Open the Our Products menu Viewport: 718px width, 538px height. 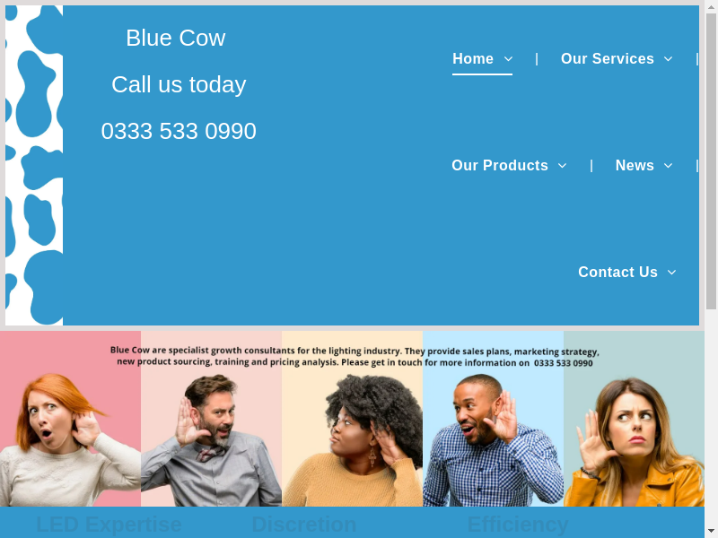[x=500, y=165]
